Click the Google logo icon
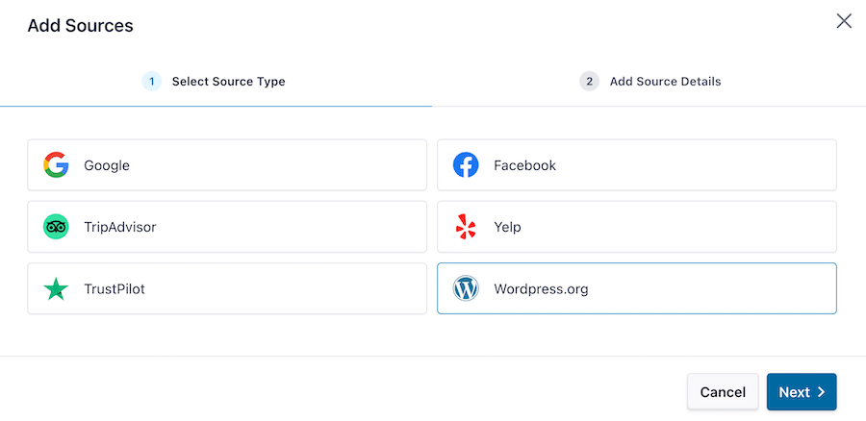The image size is (866, 421). (56, 165)
